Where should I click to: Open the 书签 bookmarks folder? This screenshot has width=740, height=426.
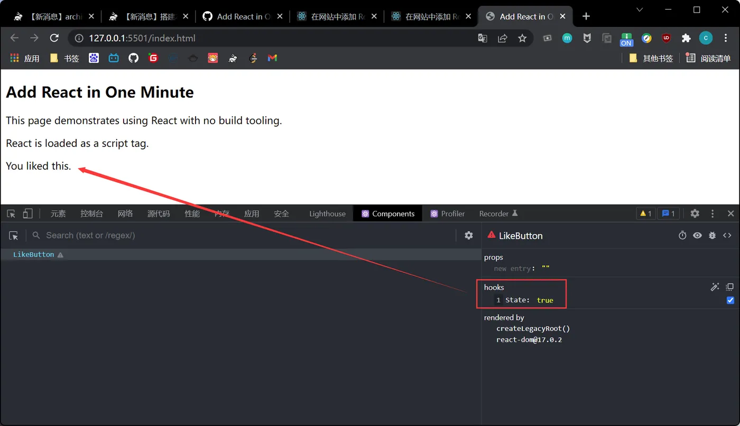tap(64, 58)
